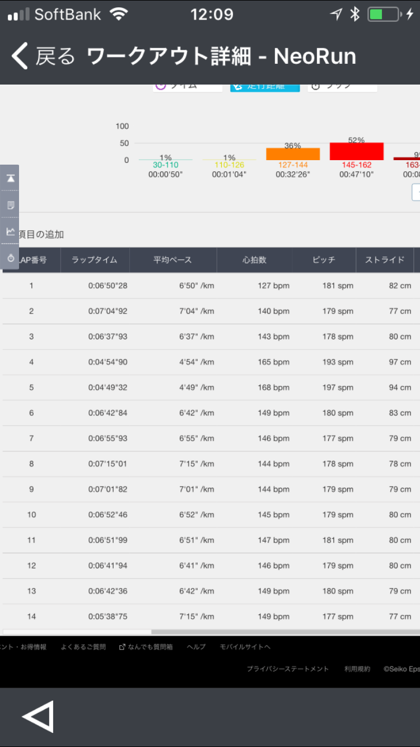
Task: Select the ラップ lap tab
Action: [342, 87]
